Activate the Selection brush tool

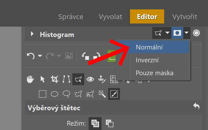pyautogui.click(x=114, y=94)
